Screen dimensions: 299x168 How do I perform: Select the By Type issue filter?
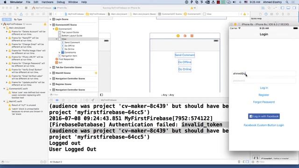click(x=18, y=20)
